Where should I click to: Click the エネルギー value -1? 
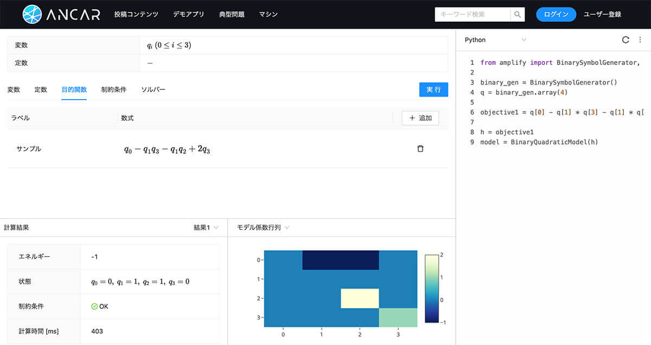tap(94, 257)
